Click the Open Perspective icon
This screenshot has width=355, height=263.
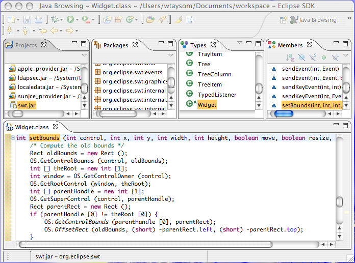283,20
